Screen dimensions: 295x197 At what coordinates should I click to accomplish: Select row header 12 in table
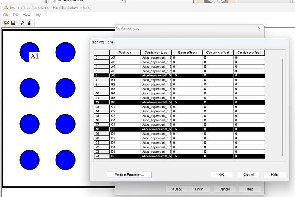[102, 103]
